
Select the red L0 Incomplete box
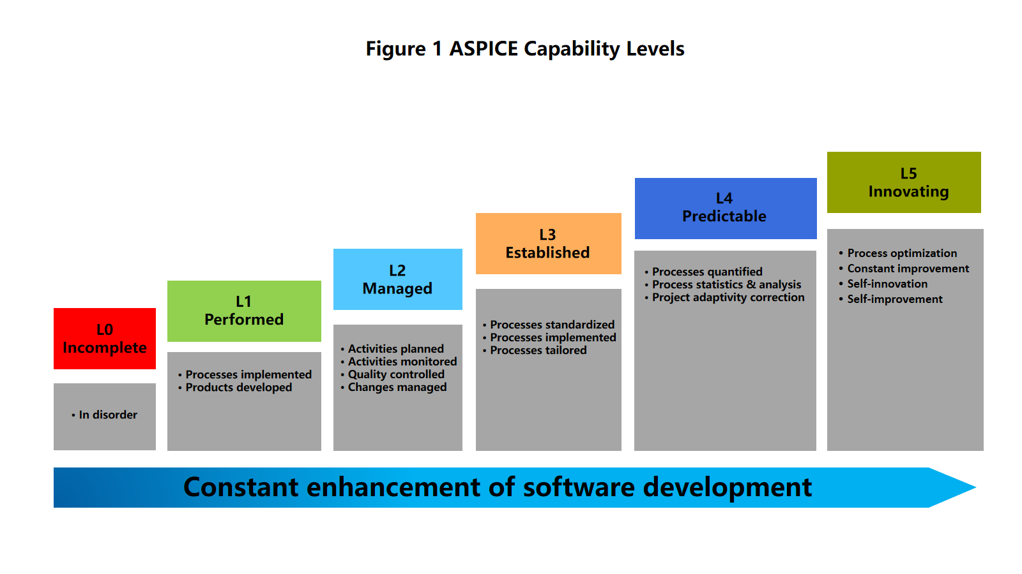point(105,339)
